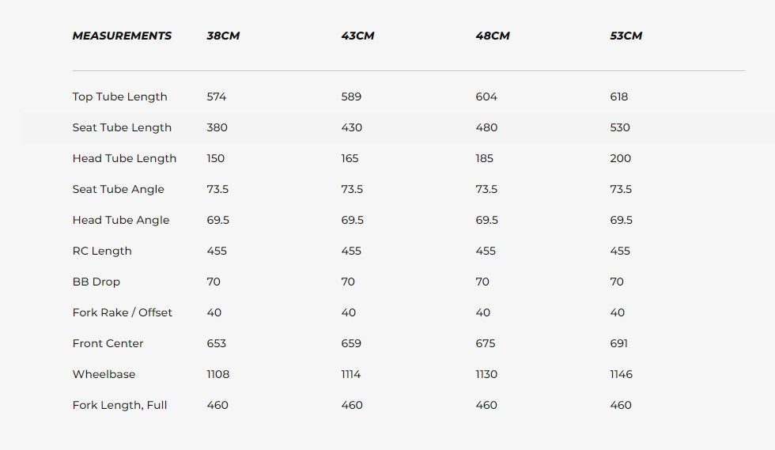775x450 pixels.
Task: Click the Seat Tube Length row label
Action: (122, 127)
